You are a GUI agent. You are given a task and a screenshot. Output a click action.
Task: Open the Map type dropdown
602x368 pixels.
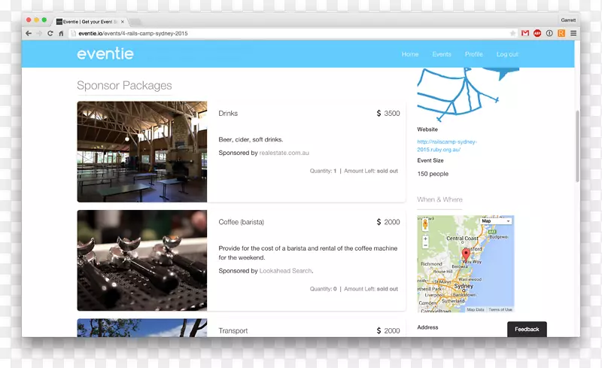496,221
